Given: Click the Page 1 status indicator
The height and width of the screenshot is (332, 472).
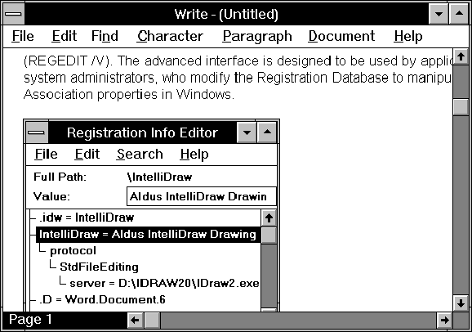Looking at the screenshot, I should (30, 320).
